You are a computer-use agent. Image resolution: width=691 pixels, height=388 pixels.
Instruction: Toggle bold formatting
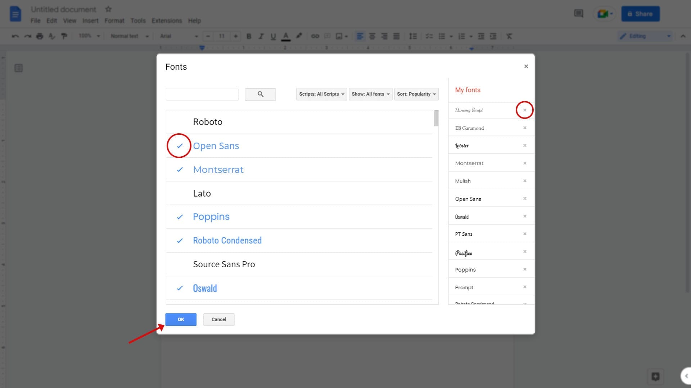pos(249,36)
